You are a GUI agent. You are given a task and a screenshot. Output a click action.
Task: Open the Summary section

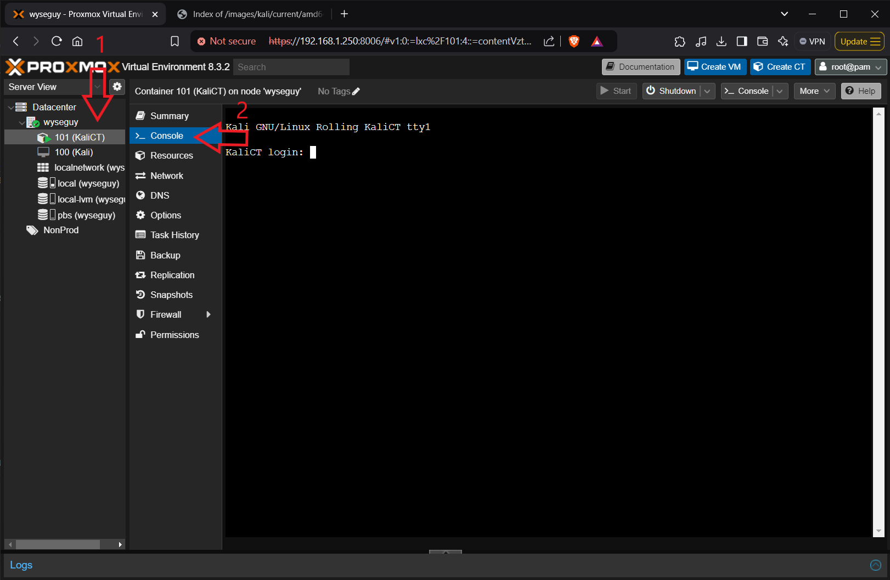click(176, 116)
